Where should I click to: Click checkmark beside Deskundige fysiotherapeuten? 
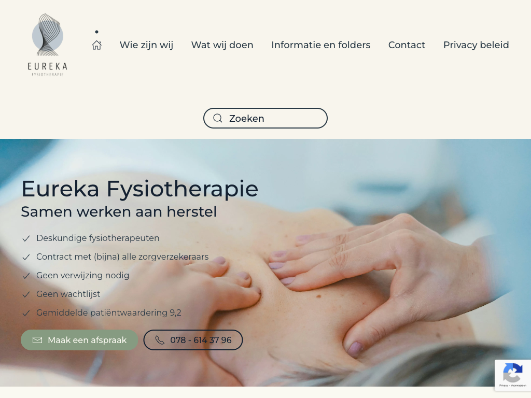[x=26, y=238]
